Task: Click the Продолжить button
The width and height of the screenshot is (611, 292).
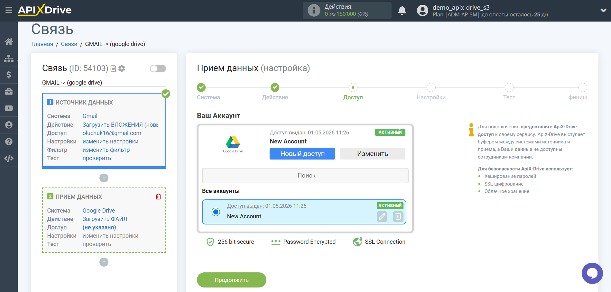Action: 232,280
